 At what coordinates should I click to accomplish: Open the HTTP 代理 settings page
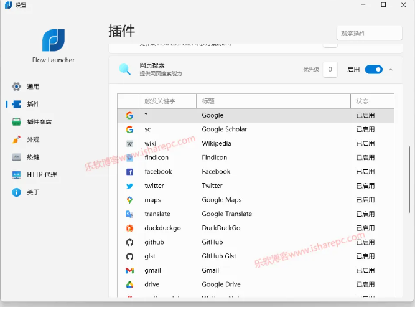pyautogui.click(x=42, y=175)
